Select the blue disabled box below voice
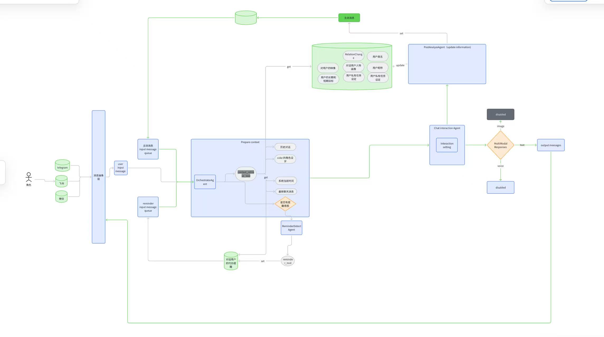 point(500,187)
